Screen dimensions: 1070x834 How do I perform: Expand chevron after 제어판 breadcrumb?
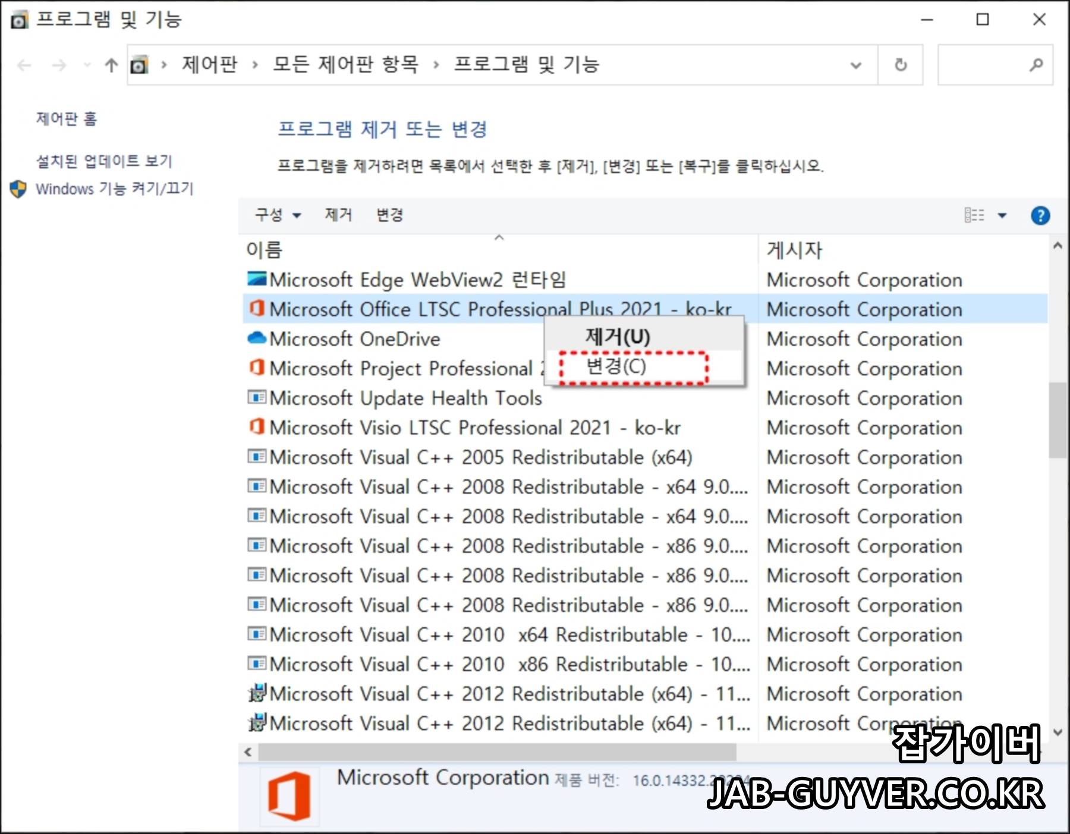pos(255,65)
